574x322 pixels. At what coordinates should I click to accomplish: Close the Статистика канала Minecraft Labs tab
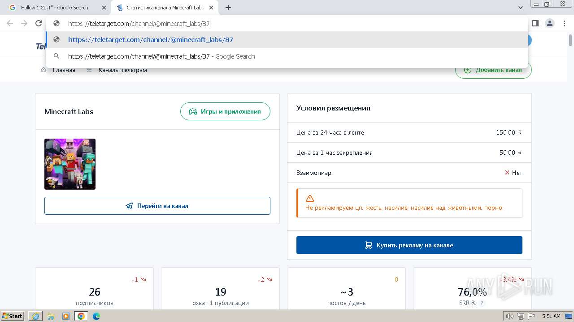[x=211, y=8]
